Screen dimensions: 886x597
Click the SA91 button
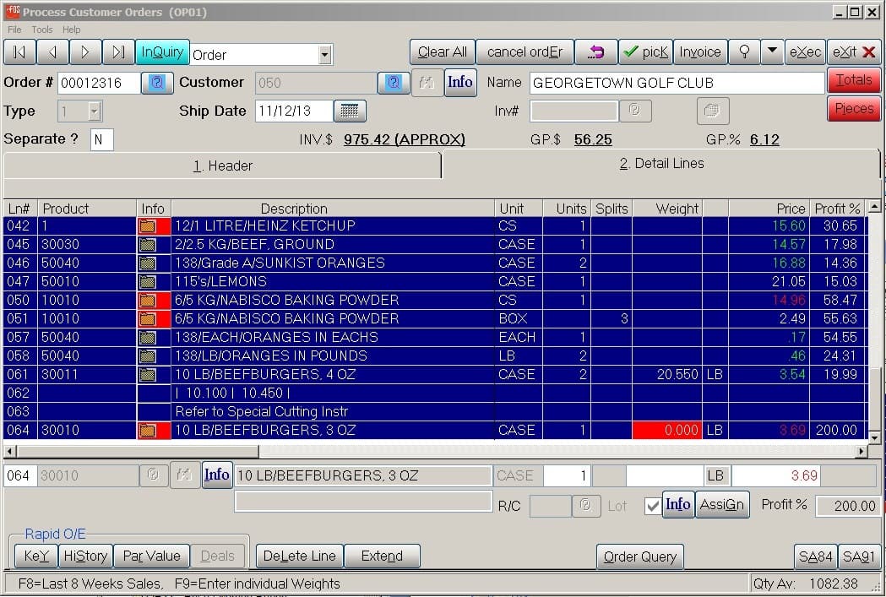click(x=859, y=557)
